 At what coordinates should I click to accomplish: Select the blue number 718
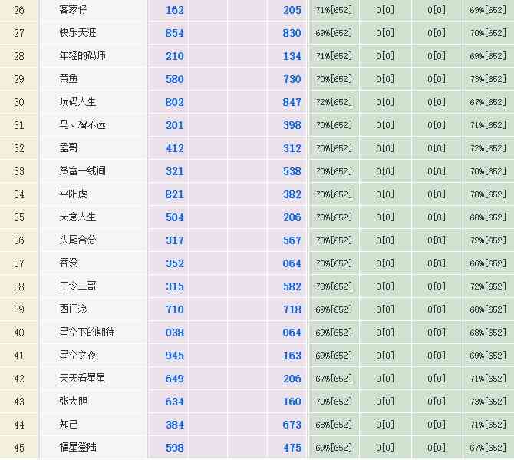point(292,309)
